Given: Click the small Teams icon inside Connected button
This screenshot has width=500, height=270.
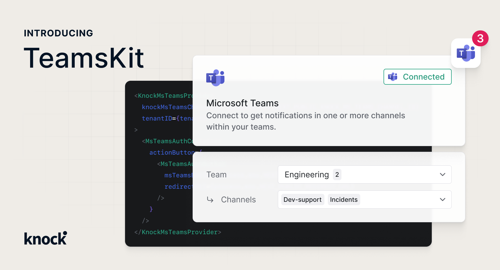Looking at the screenshot, I should (x=392, y=77).
